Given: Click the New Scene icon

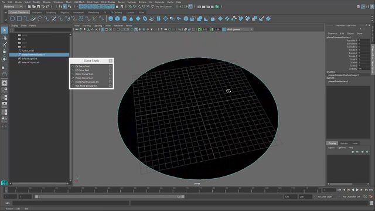Looking at the screenshot, I should point(29,6).
